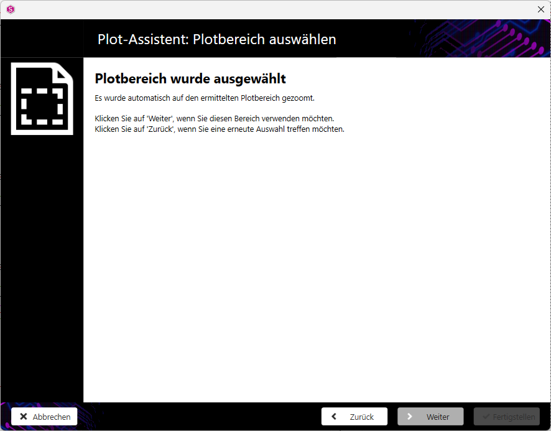Proceed with the Weiter button
The image size is (551, 431).
pyautogui.click(x=430, y=417)
